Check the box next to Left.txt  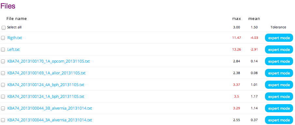[x=3, y=50]
